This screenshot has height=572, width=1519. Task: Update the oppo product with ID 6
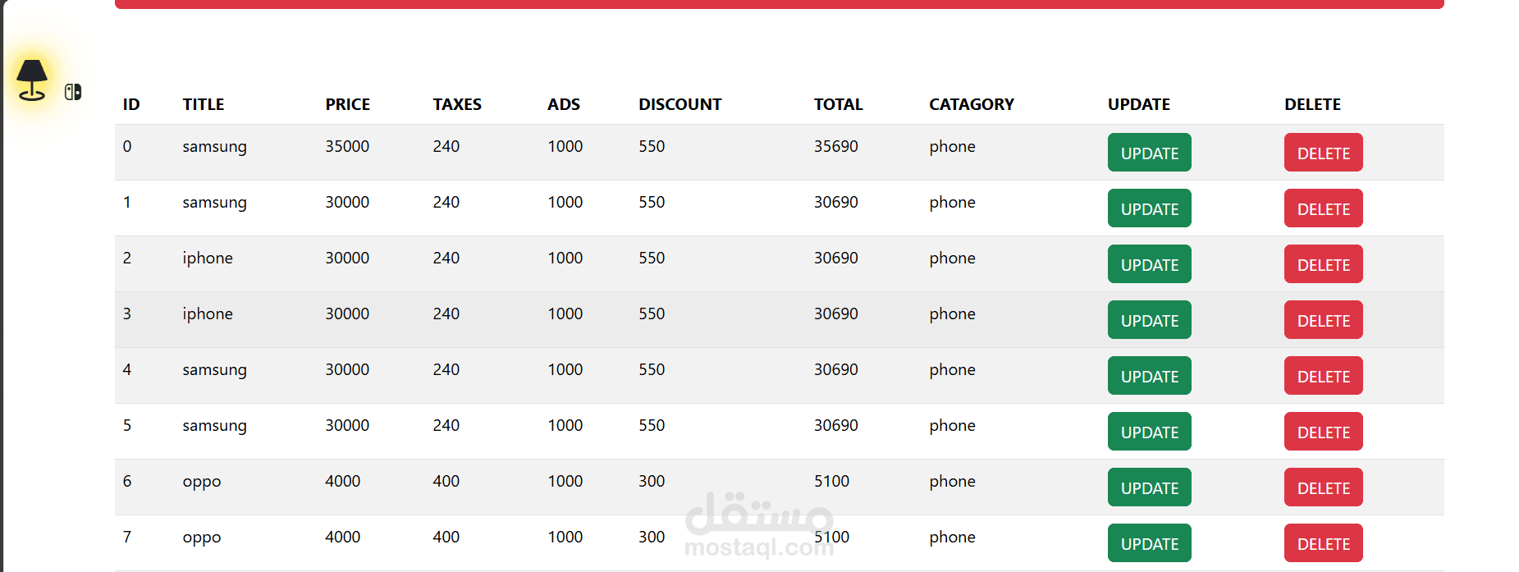tap(1149, 487)
